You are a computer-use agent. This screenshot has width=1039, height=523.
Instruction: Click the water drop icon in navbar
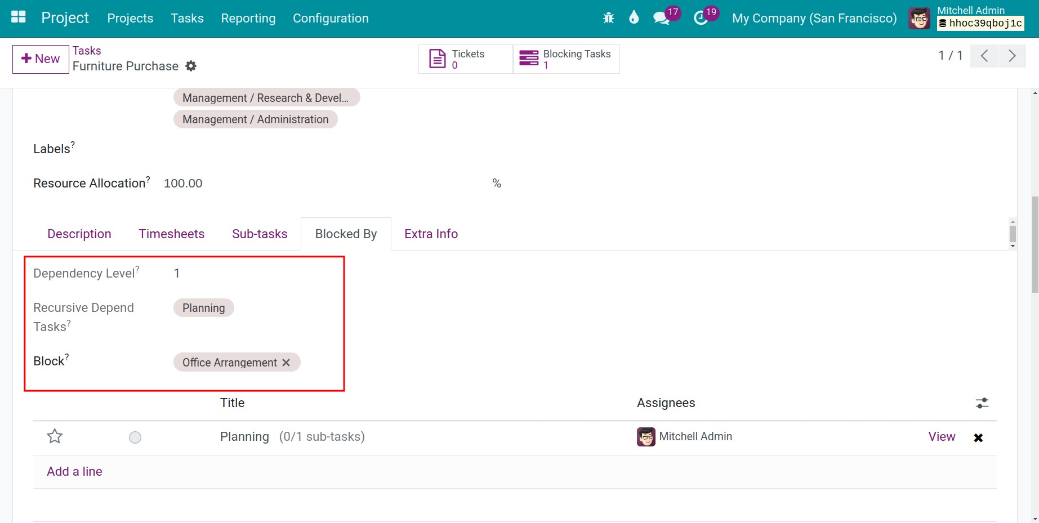tap(634, 17)
